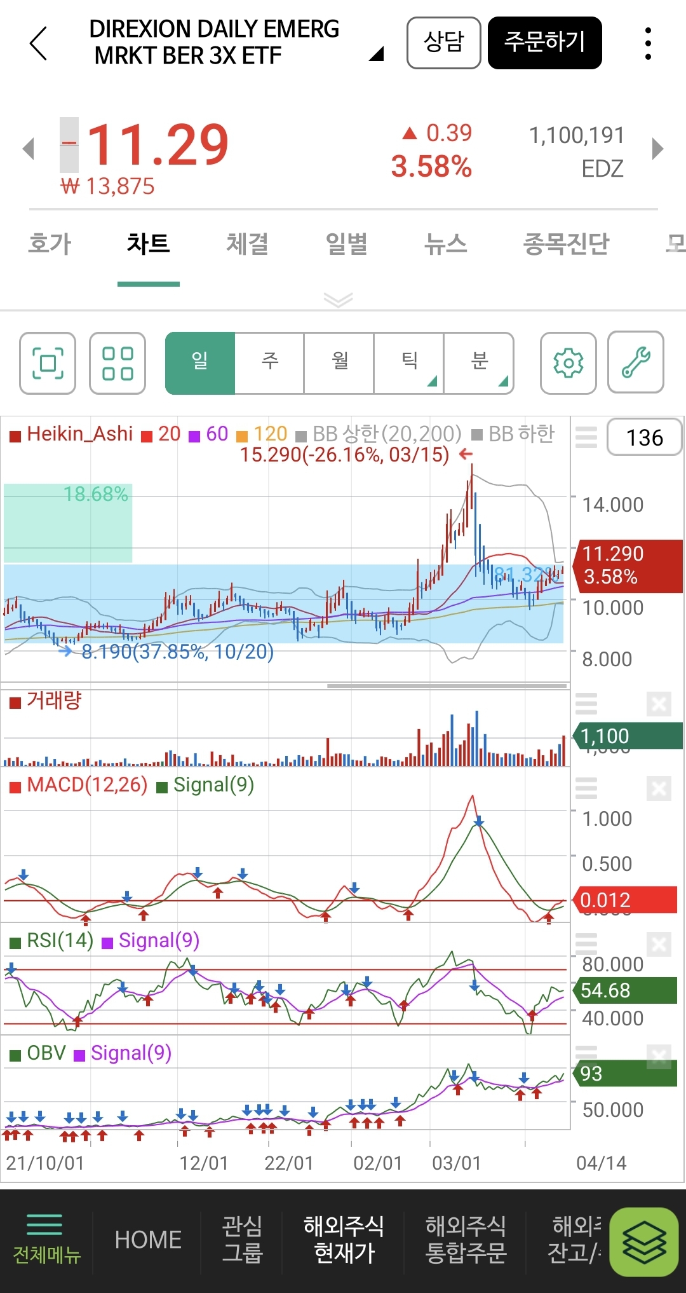Screen dimensions: 686x1293
Task: Open the multi-chart grid layout icon
Action: click(x=118, y=363)
